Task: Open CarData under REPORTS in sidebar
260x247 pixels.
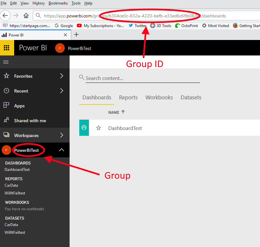Action: [x=11, y=185]
